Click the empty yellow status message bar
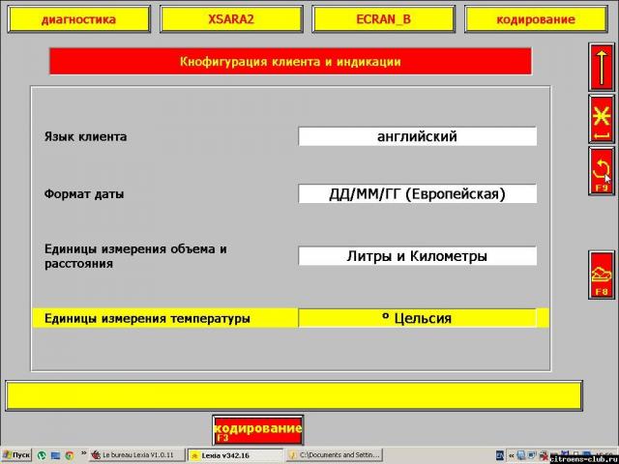 pyautogui.click(x=294, y=395)
